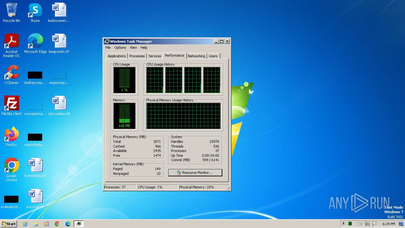Switch to the Processes tab

[137, 56]
